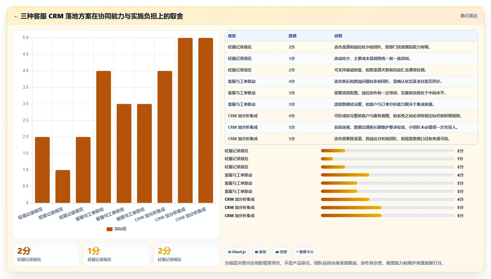Image resolution: width=491 pixels, height=279 pixels.
Task: Click the dashboard title 三种客服 CRM 落地方案
Action: click(x=102, y=16)
